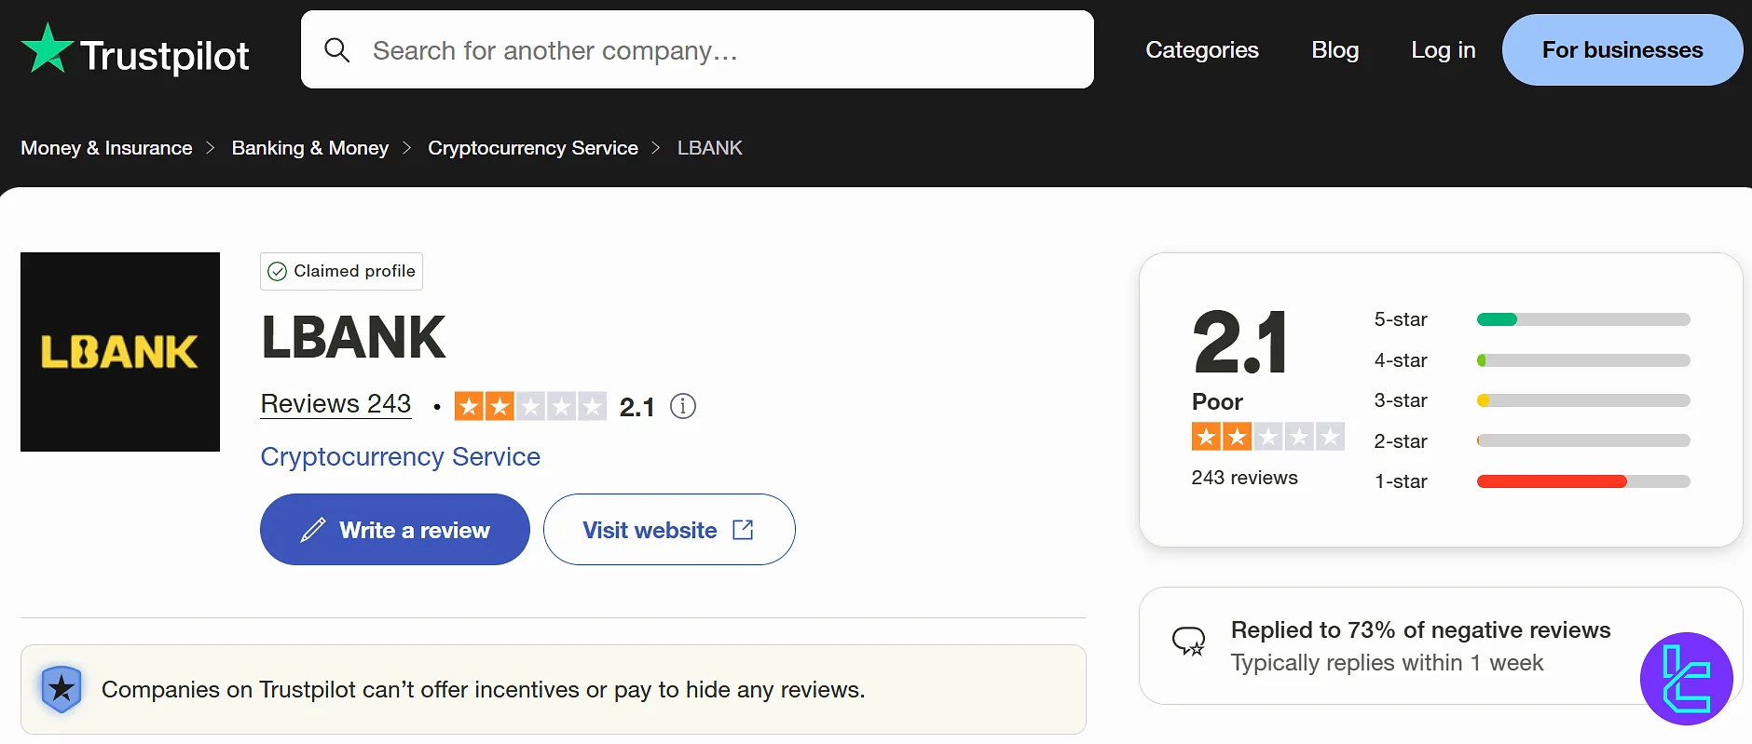Click the Write a review button

394,529
